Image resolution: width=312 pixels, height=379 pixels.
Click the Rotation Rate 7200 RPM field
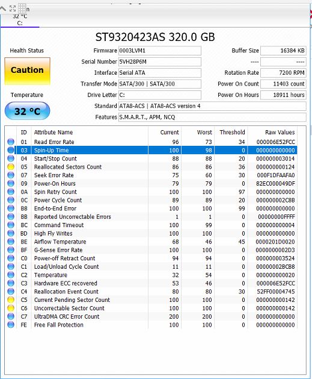(x=283, y=72)
